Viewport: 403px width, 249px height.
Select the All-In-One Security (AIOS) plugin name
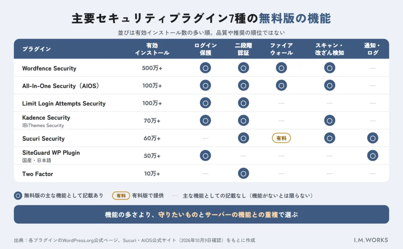61,86
